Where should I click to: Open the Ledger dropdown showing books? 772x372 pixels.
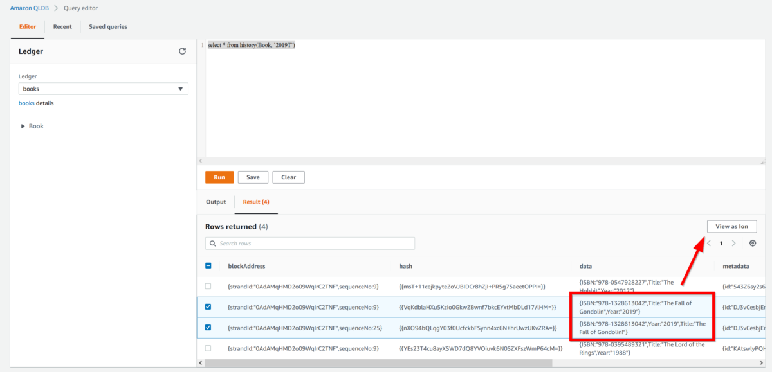[103, 89]
